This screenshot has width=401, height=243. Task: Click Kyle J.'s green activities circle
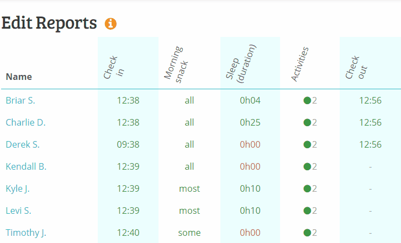(307, 189)
